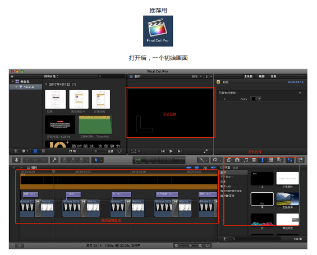Click the outline star Unrate button
The width and height of the screenshot is (317, 255).
[x=35, y=160]
